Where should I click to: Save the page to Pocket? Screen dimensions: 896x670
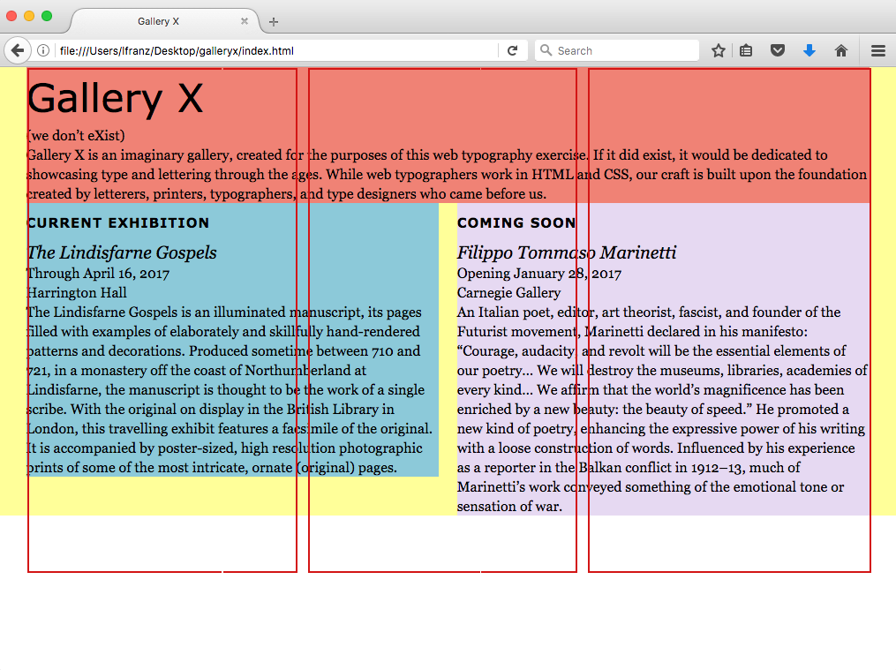pos(778,51)
